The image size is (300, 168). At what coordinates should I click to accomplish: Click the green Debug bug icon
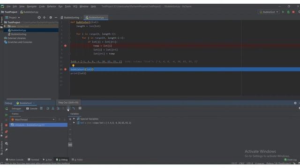[288, 12]
